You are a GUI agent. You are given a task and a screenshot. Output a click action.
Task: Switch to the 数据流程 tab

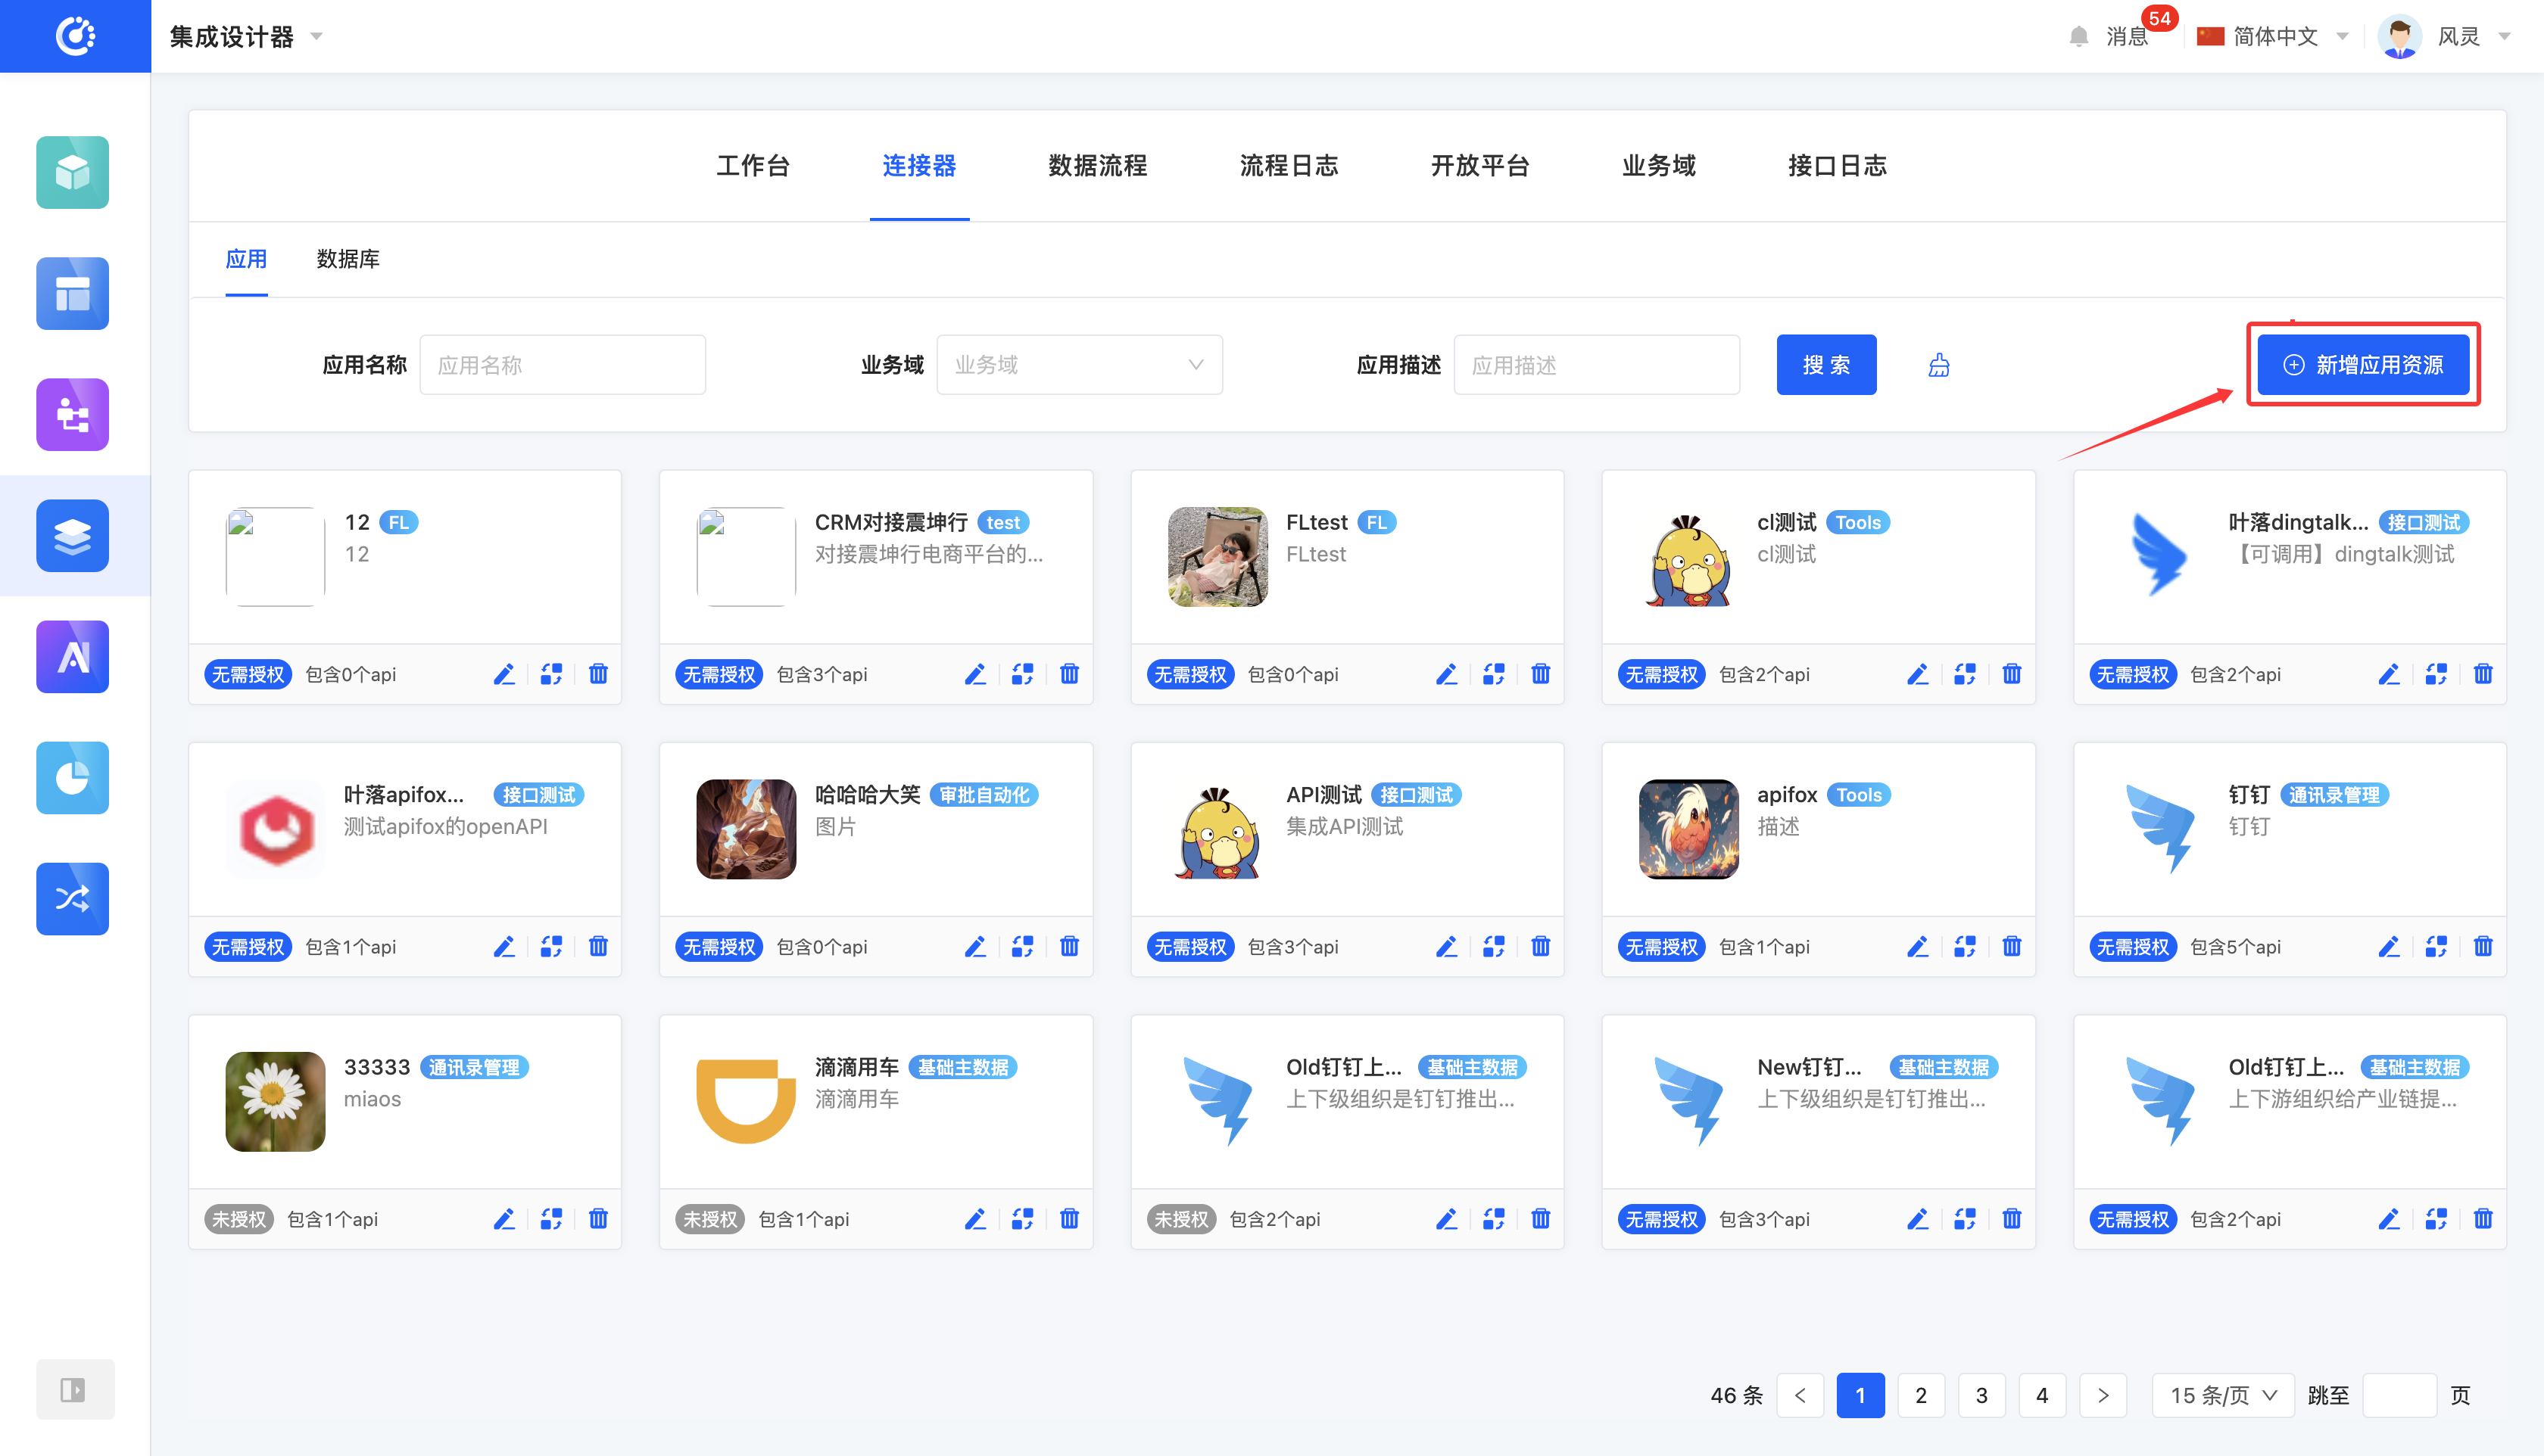point(1097,166)
